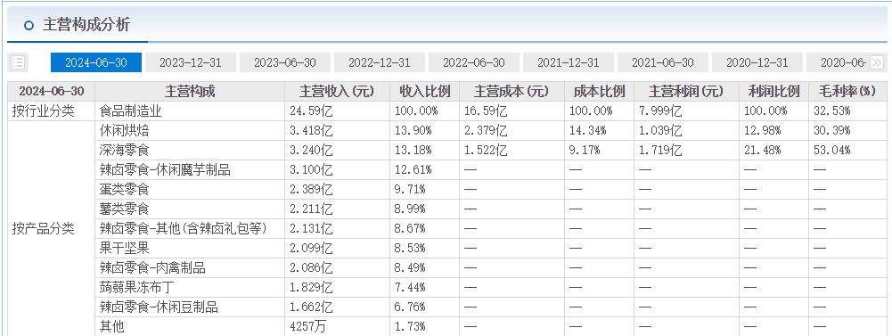Click the 2.131亿 revenue value
This screenshot has width=892, height=336.
click(312, 228)
